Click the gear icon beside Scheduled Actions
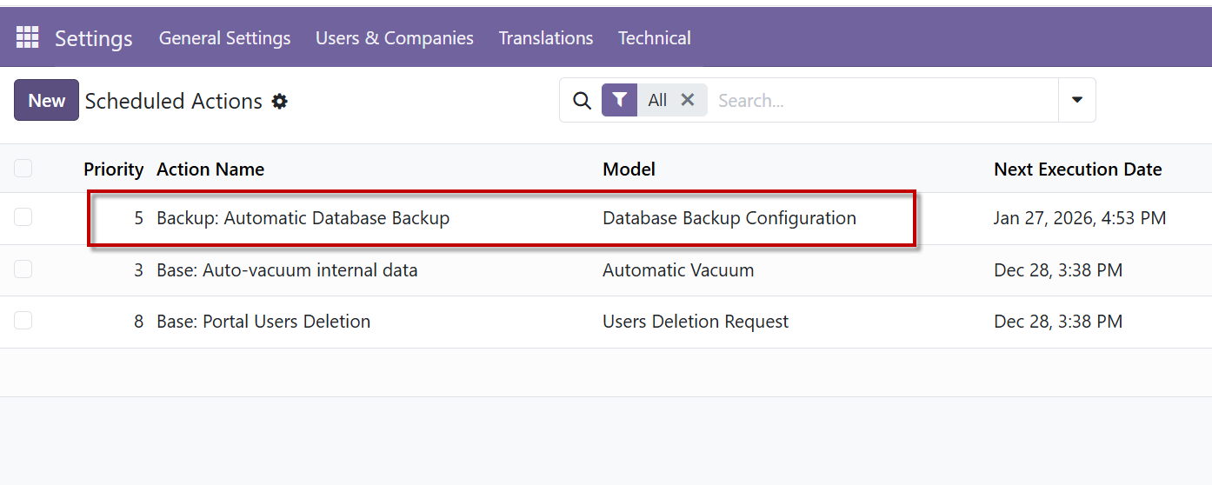 coord(279,101)
